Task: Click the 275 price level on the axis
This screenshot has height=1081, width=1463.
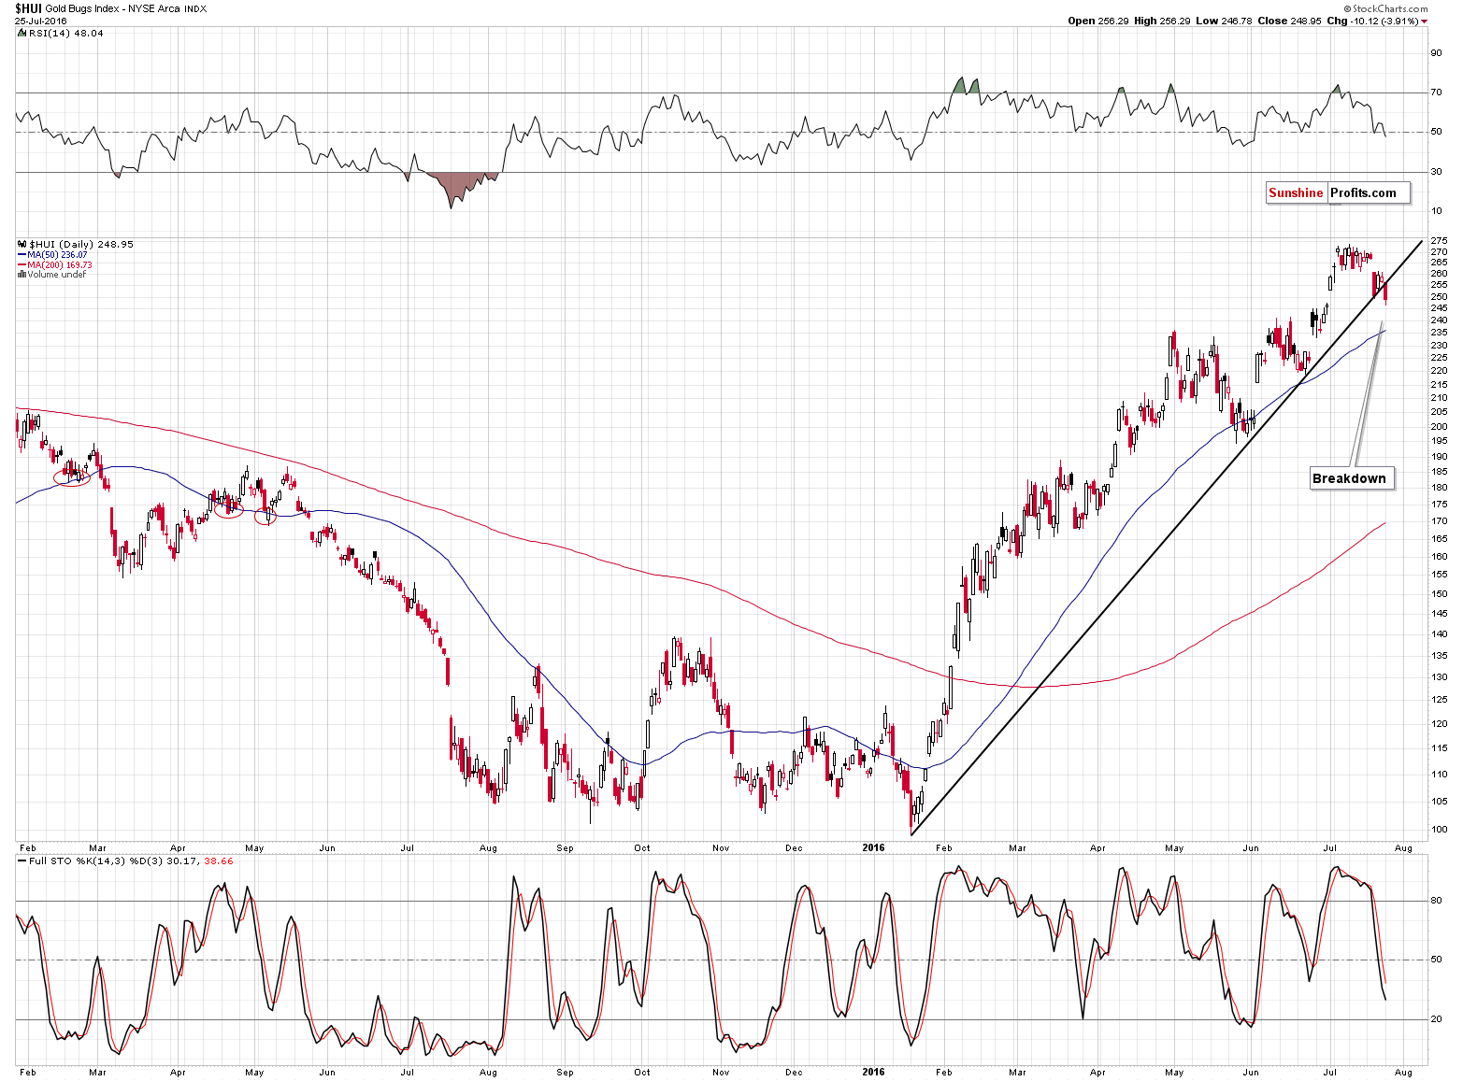Action: (x=1439, y=241)
